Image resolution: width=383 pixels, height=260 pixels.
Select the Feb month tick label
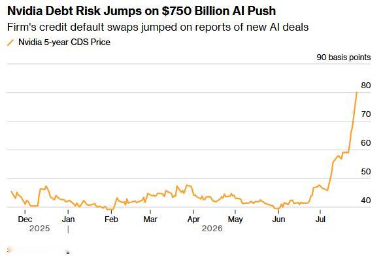coord(111,219)
